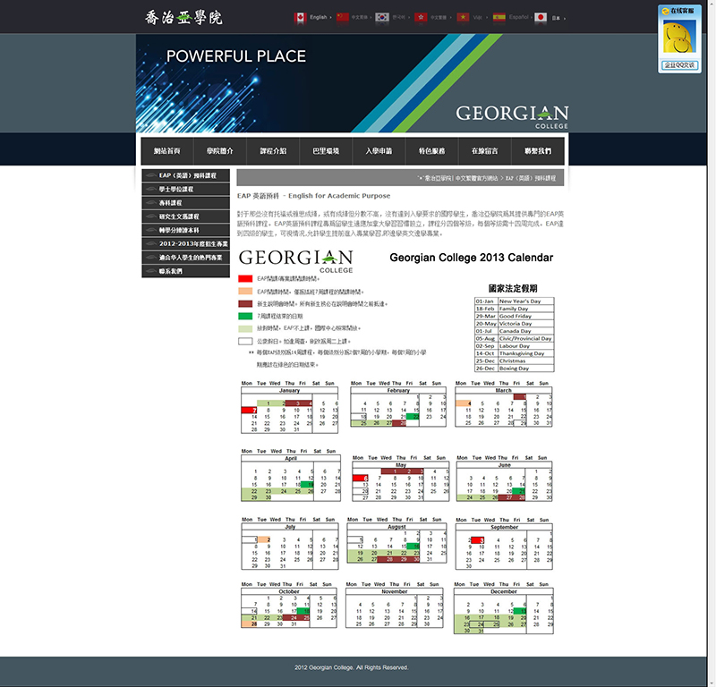Click the Georgian College logo in the banner
Screen dimensions: 716x687
(x=512, y=117)
